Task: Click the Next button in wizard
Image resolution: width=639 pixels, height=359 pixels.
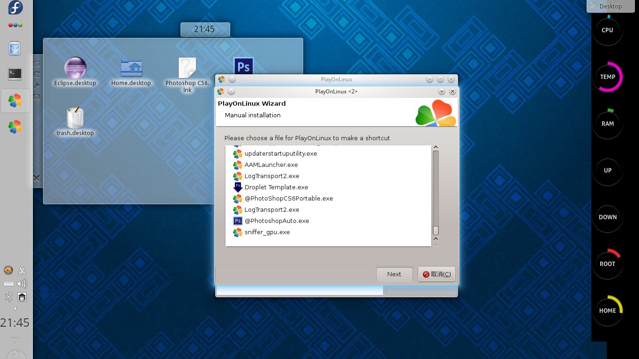Action: point(394,274)
